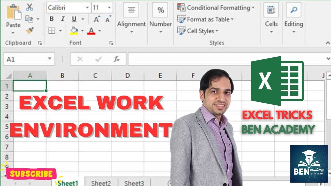This screenshot has height=186, width=331.
Task: Select row 7 header
Action: pyautogui.click(x=7, y=147)
